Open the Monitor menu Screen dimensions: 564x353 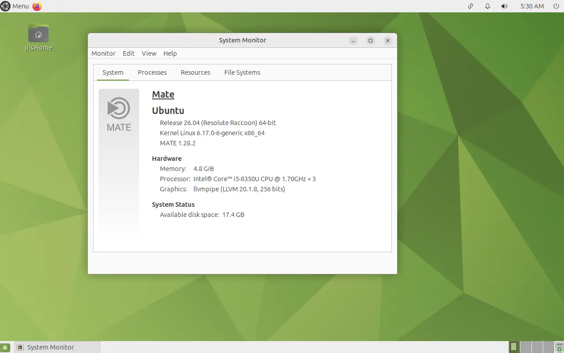click(103, 53)
